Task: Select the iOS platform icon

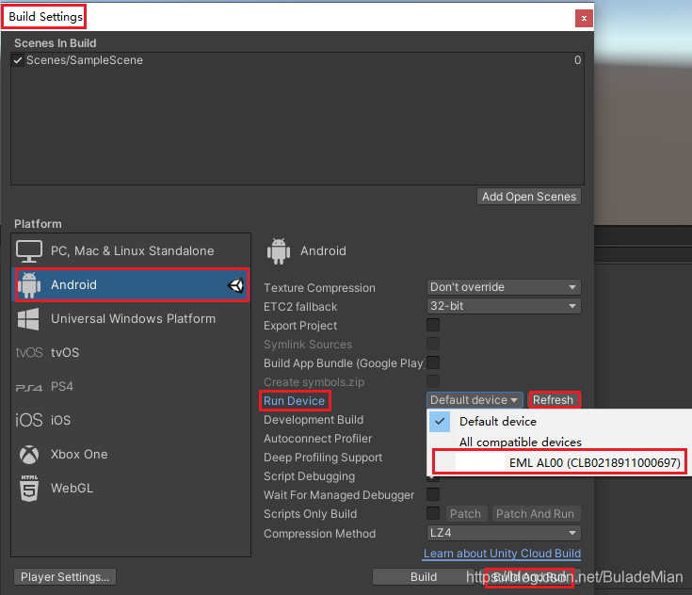Action: click(29, 420)
